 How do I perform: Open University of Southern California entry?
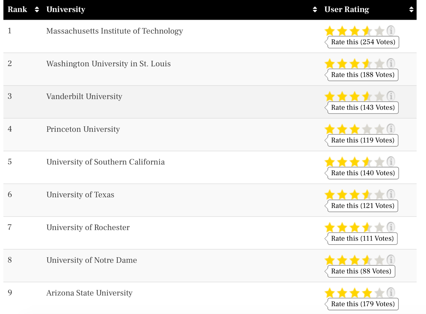coord(105,162)
